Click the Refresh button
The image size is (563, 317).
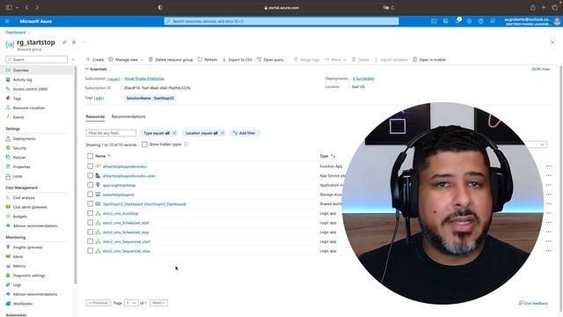pyautogui.click(x=208, y=60)
